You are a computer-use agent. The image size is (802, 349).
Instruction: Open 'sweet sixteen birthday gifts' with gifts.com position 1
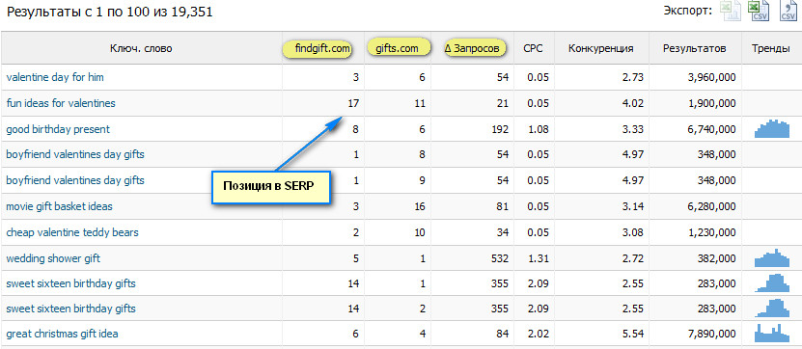[x=71, y=283]
